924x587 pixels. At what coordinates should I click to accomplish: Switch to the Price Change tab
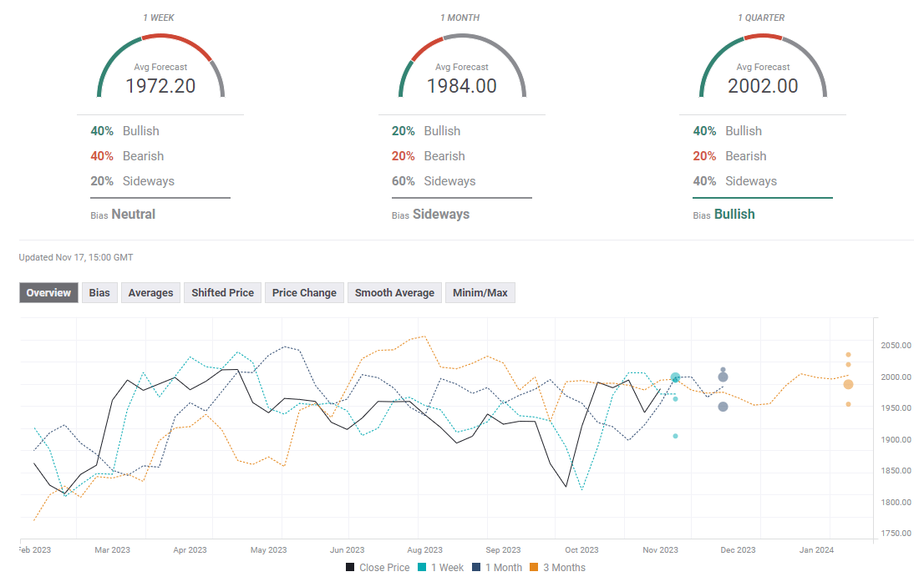304,292
